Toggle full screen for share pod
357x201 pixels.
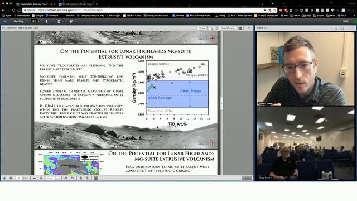coord(240,28)
